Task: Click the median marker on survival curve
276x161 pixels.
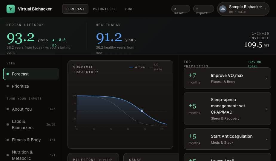Action: [142, 111]
